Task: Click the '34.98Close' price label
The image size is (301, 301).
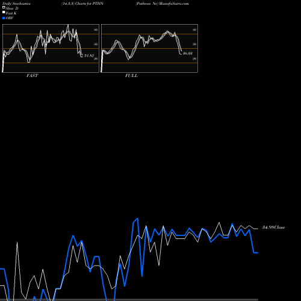Action: coord(273,228)
